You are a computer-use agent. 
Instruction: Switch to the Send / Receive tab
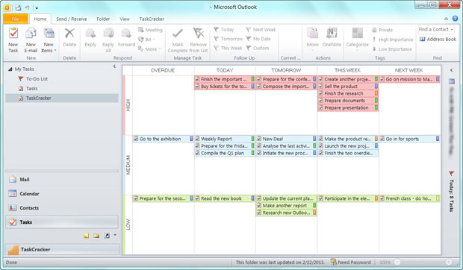[x=72, y=19]
